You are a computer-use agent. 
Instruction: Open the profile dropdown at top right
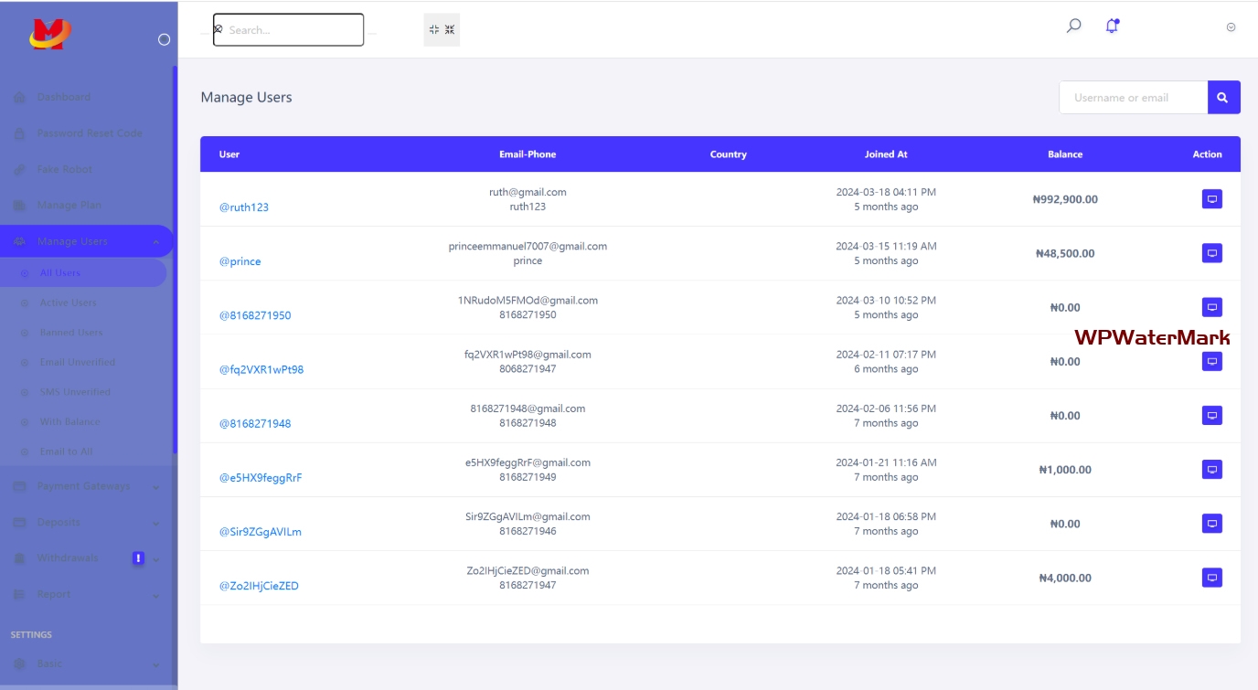click(x=1231, y=27)
